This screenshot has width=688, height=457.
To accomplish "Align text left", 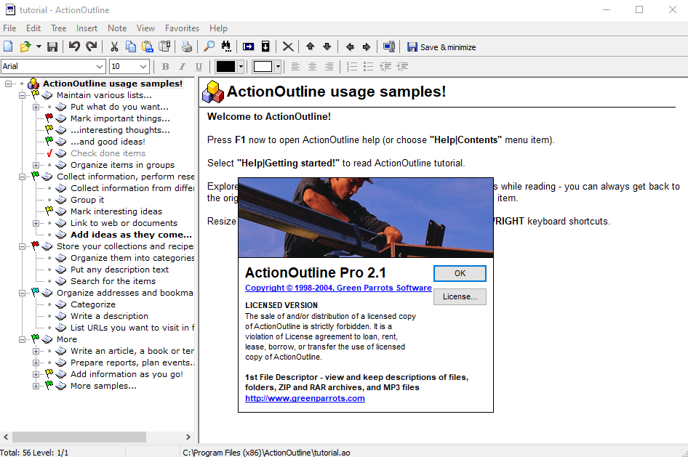I will [295, 67].
